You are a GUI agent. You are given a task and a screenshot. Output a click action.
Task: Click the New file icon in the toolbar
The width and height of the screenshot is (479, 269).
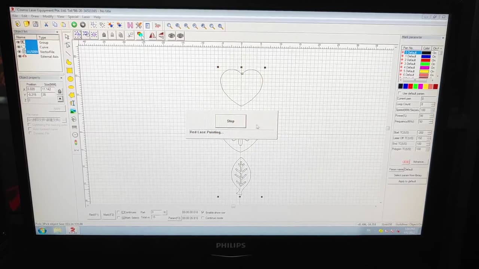17,24
